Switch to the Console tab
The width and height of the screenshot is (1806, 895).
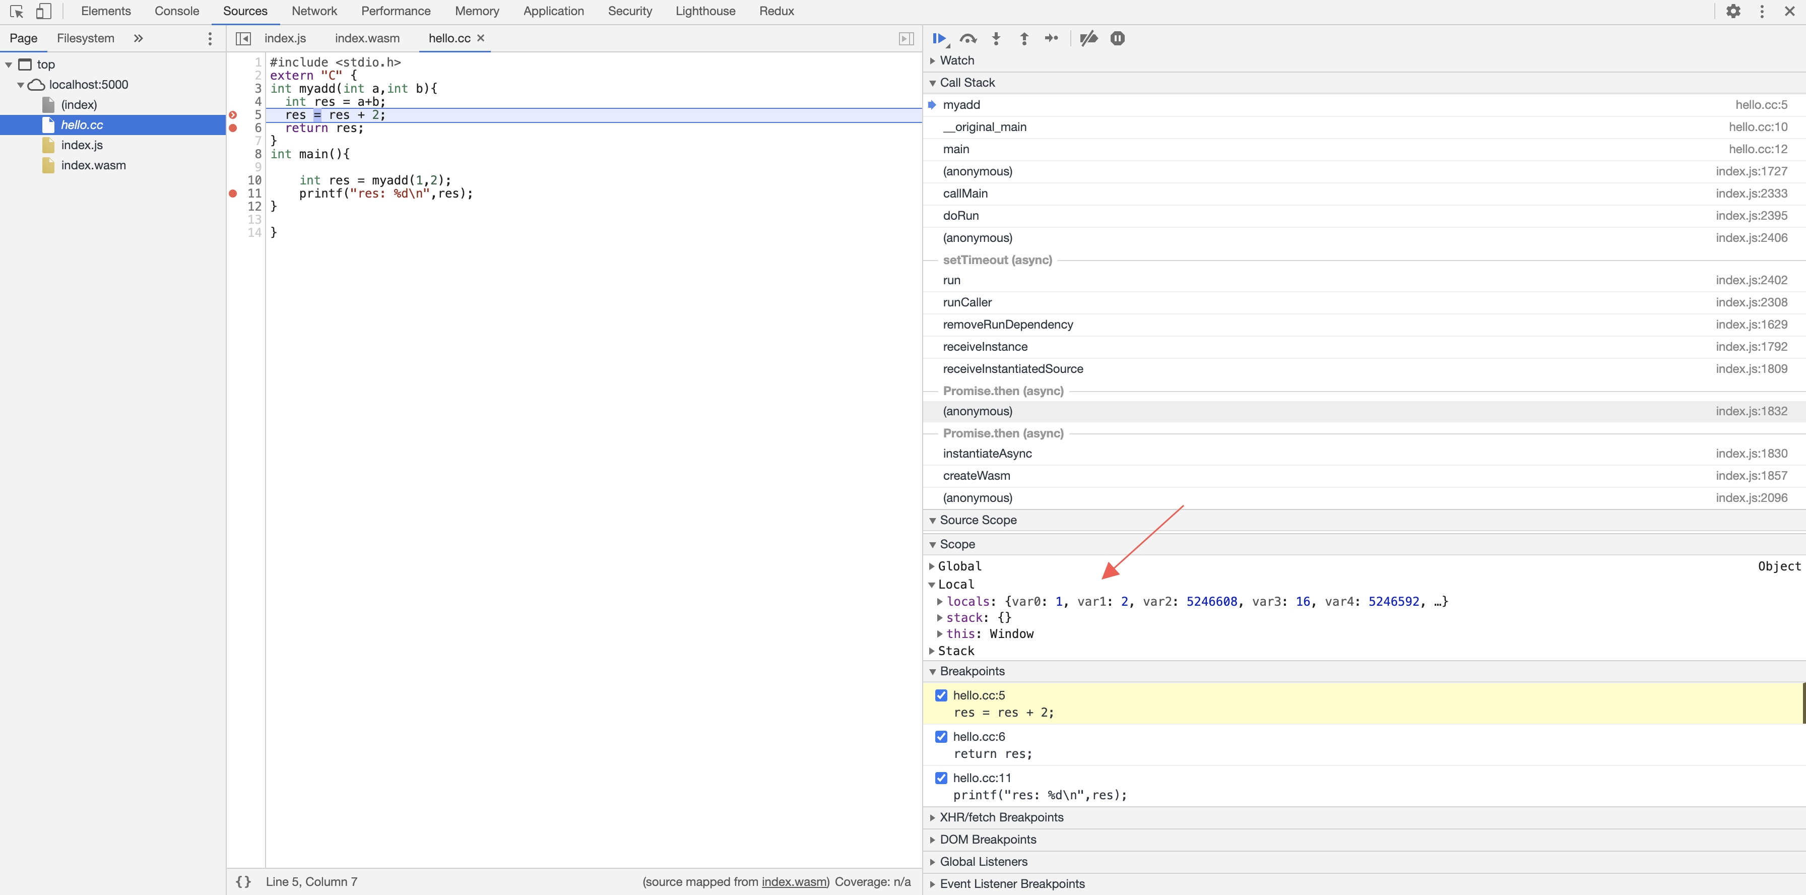[177, 11]
